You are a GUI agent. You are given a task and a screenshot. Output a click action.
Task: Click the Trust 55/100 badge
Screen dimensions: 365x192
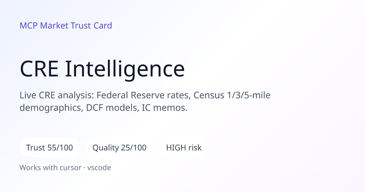point(50,148)
